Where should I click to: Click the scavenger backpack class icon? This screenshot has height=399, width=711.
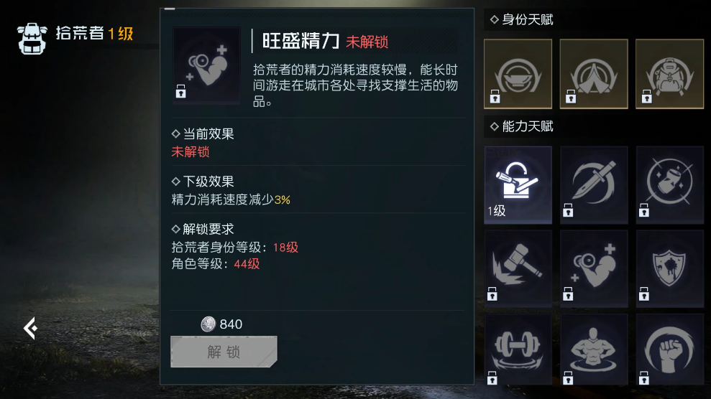(x=32, y=39)
